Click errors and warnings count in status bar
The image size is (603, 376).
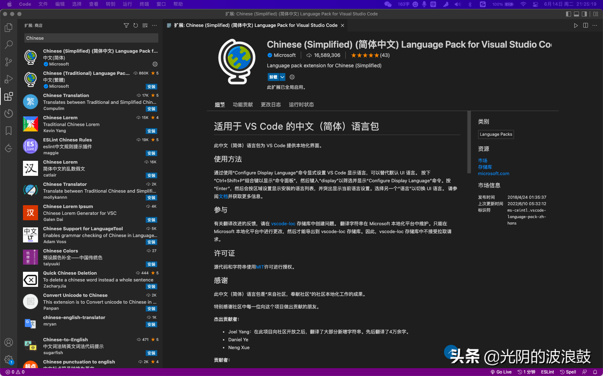point(15,372)
